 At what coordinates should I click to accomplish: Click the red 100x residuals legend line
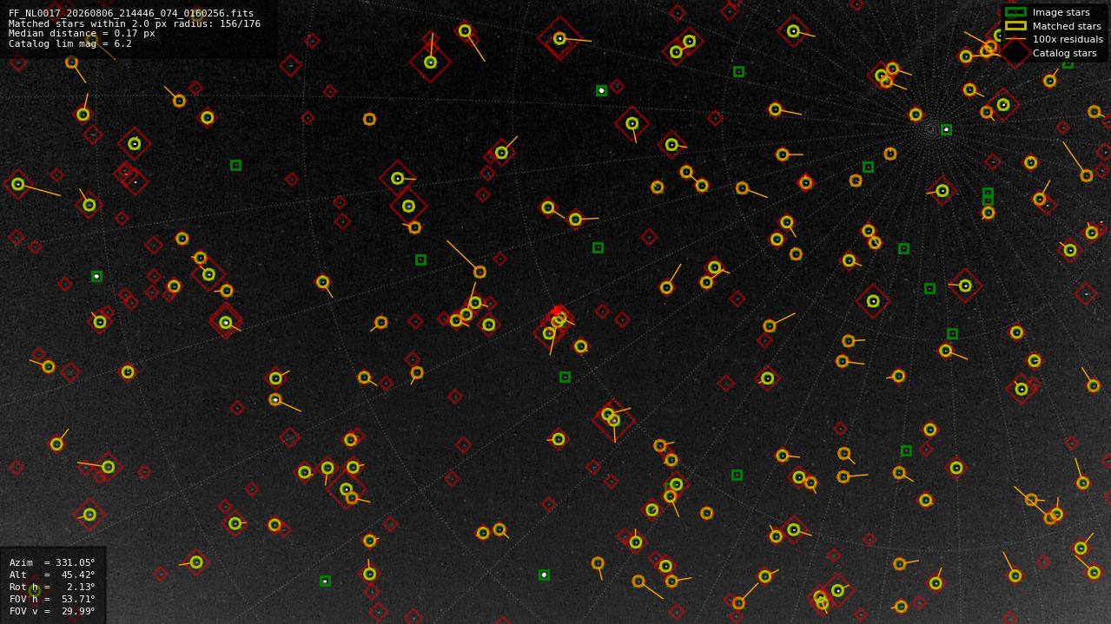tap(1015, 39)
